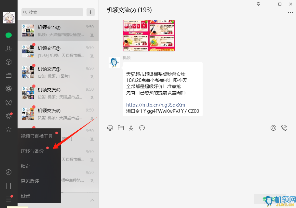296x208 pixels.
Task: Open the https://m.tb.cn/h.g35dxXm link
Action: coord(155,105)
